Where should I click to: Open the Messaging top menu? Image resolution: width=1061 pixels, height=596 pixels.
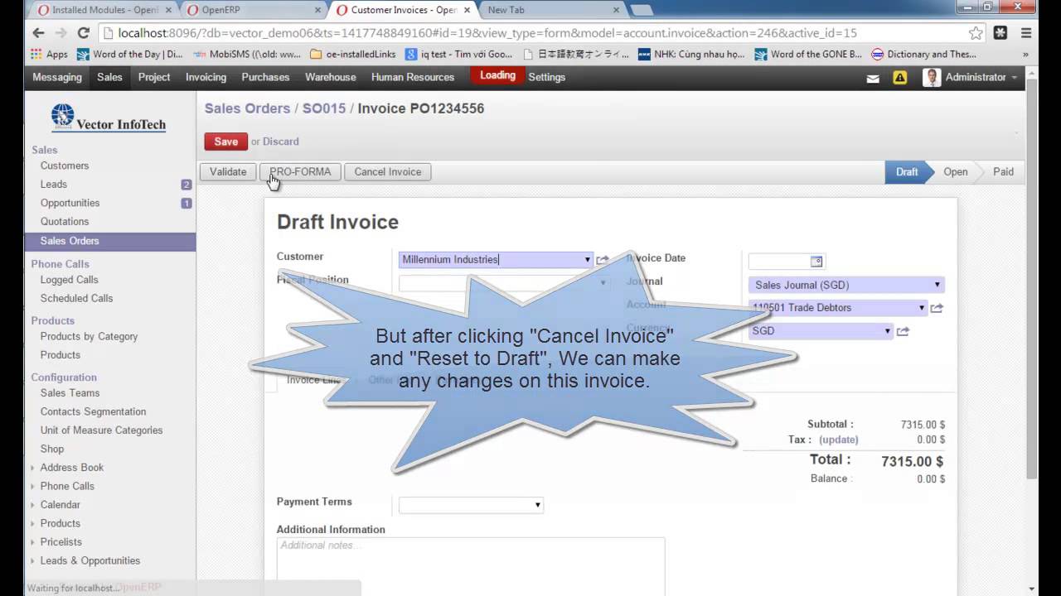click(x=57, y=77)
